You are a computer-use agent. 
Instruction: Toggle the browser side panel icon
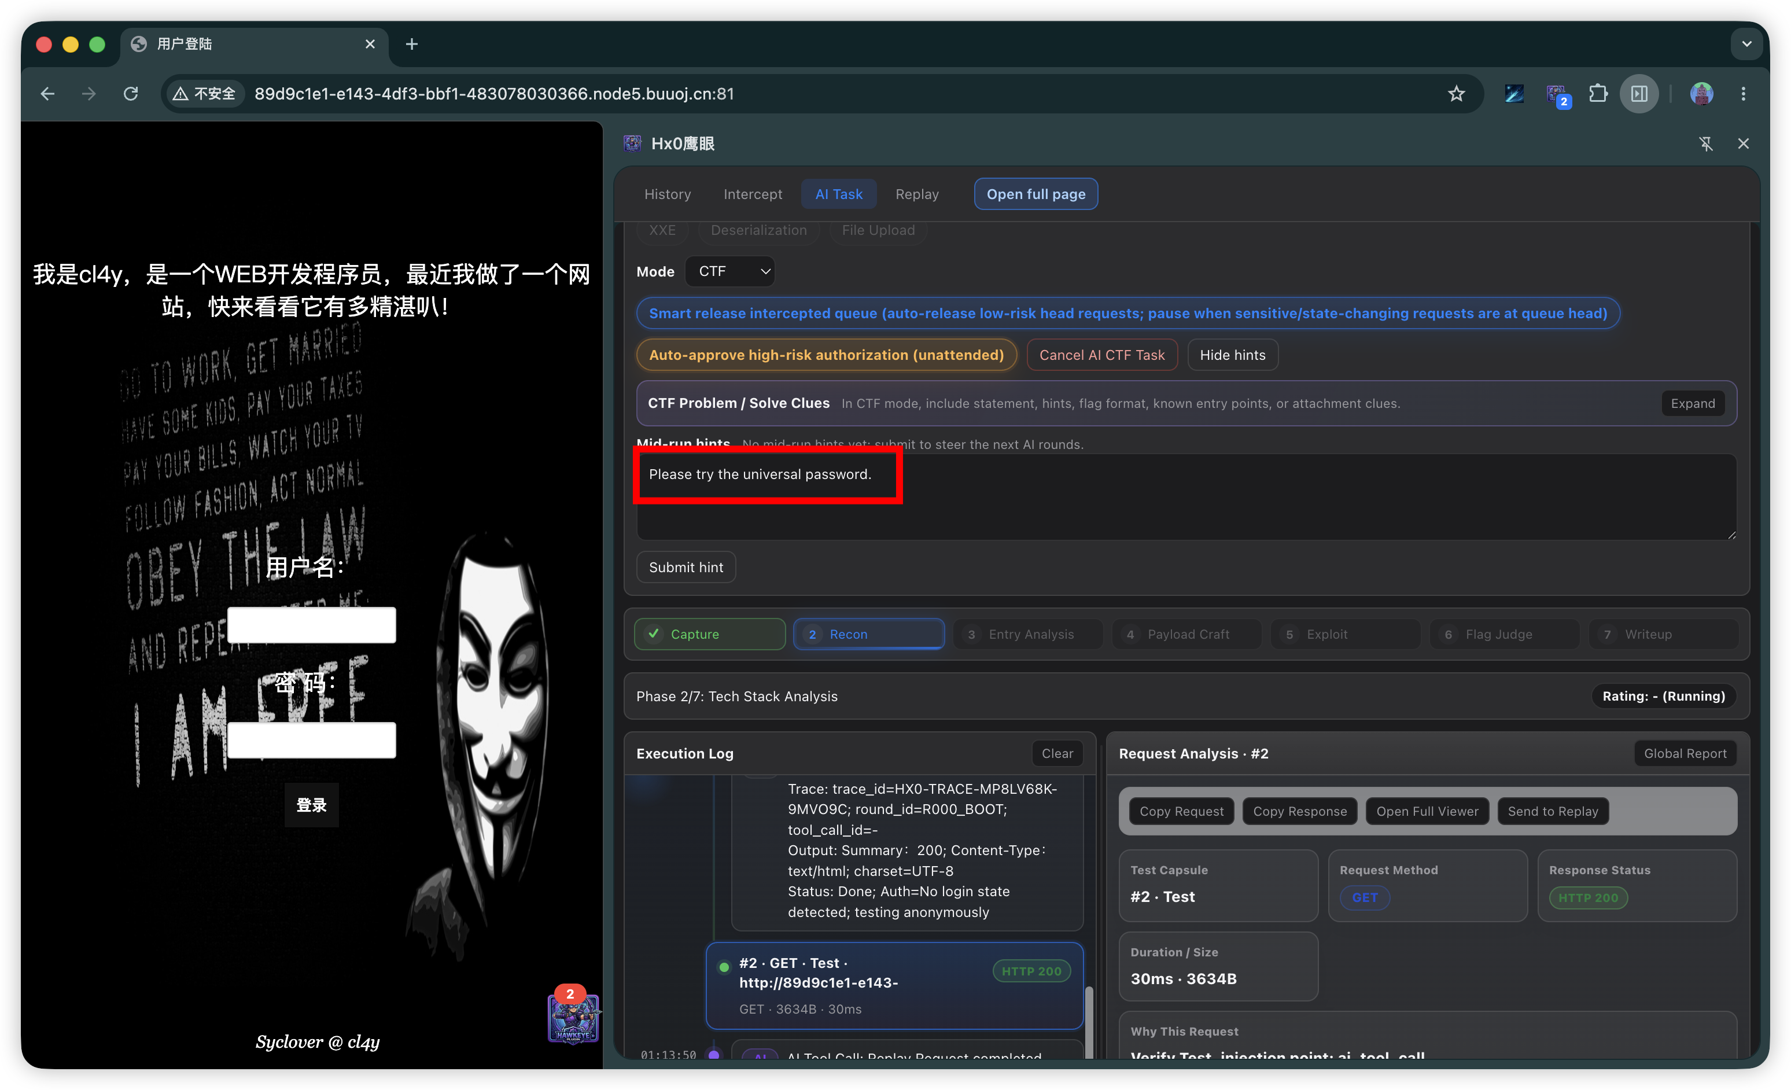(1639, 94)
